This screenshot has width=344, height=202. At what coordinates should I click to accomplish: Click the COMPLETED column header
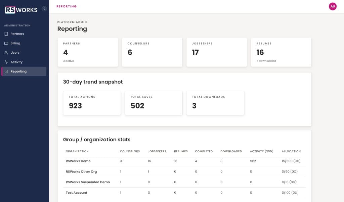click(204, 151)
